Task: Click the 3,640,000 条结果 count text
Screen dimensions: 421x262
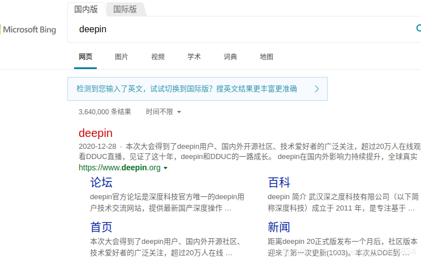Action: (105, 111)
